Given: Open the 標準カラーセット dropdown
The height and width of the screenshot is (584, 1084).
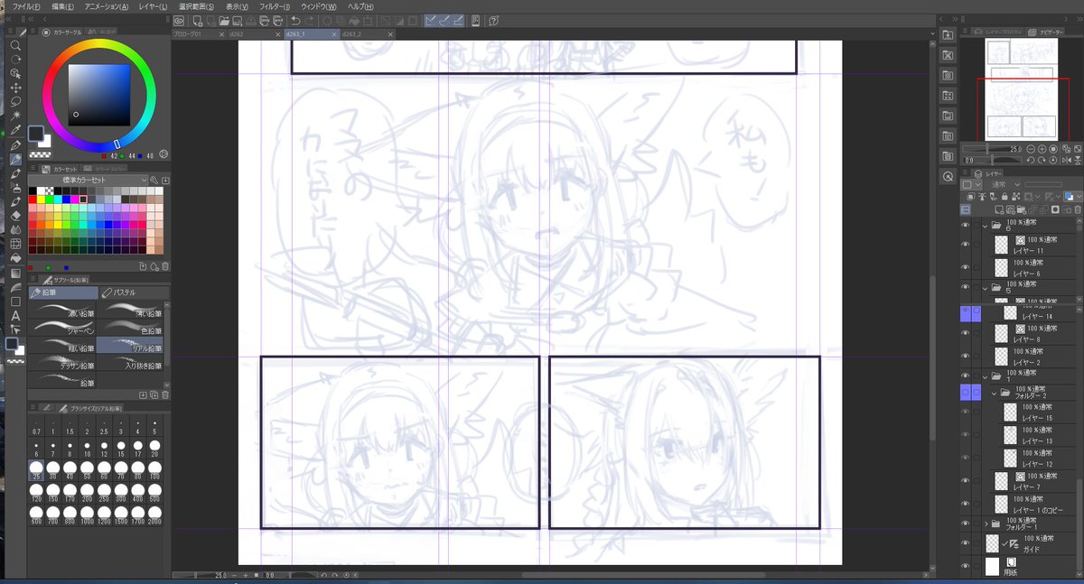Looking at the screenshot, I should 88,181.
